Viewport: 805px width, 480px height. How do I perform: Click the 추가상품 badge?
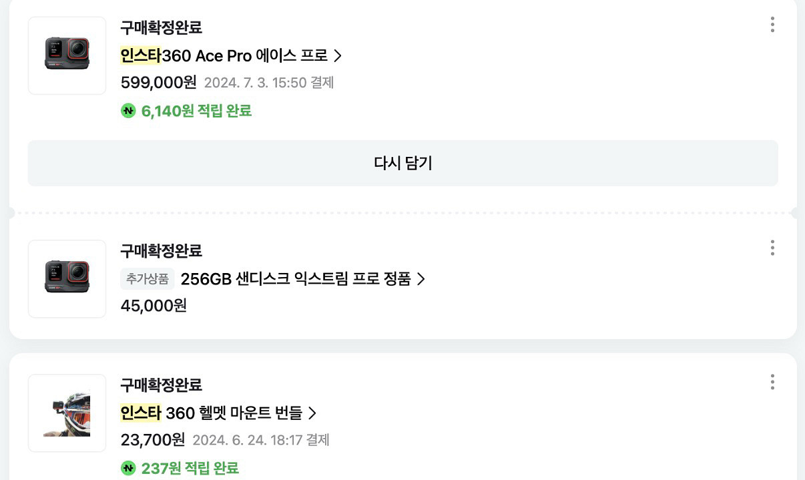(x=148, y=279)
